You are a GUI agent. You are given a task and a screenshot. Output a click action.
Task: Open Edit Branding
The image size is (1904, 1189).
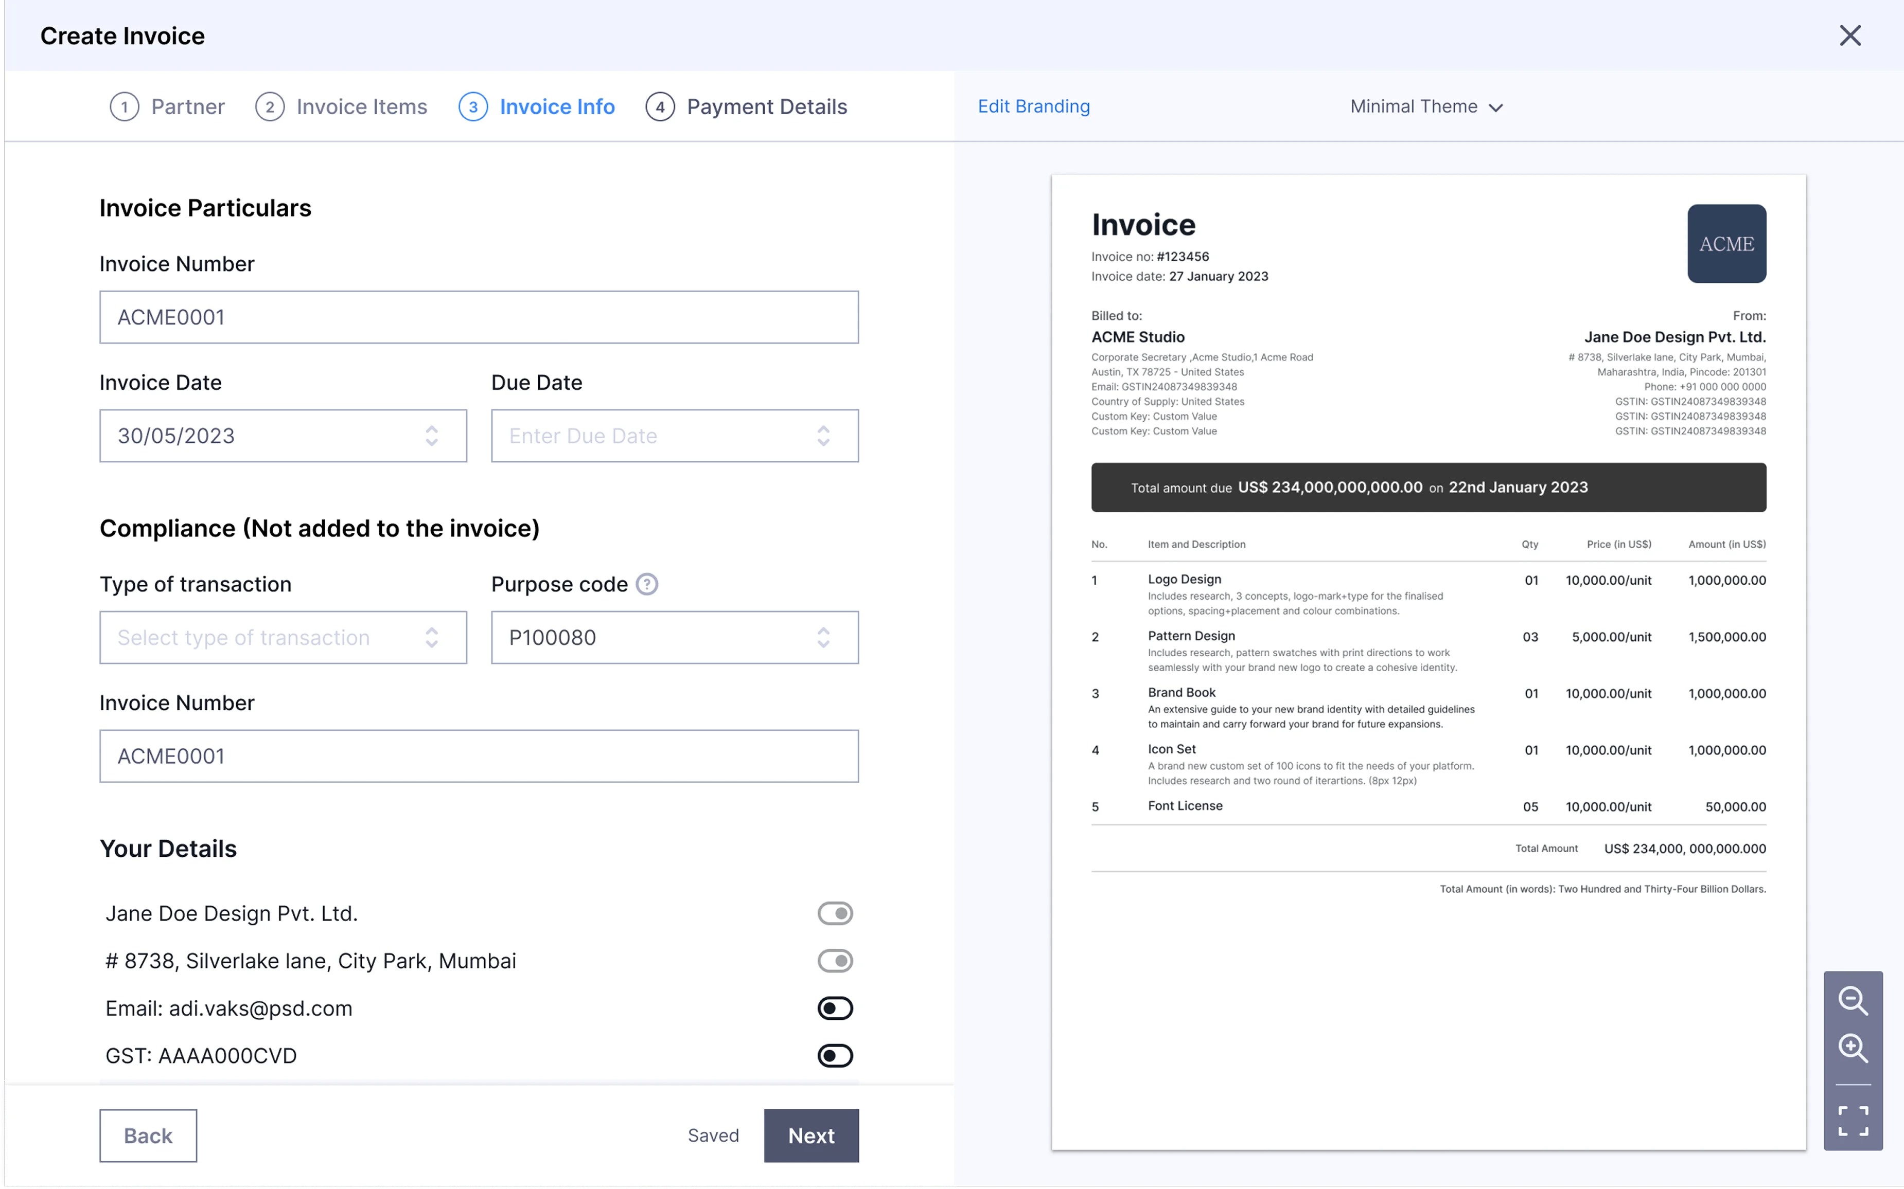pos(1034,106)
